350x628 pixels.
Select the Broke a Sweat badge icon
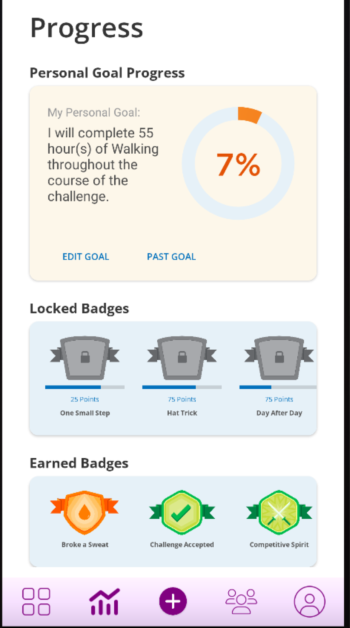point(84,512)
